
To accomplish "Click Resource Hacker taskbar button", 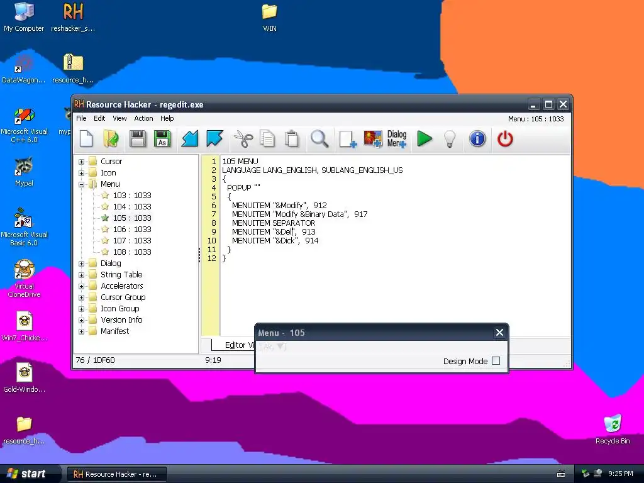I will 116,474.
